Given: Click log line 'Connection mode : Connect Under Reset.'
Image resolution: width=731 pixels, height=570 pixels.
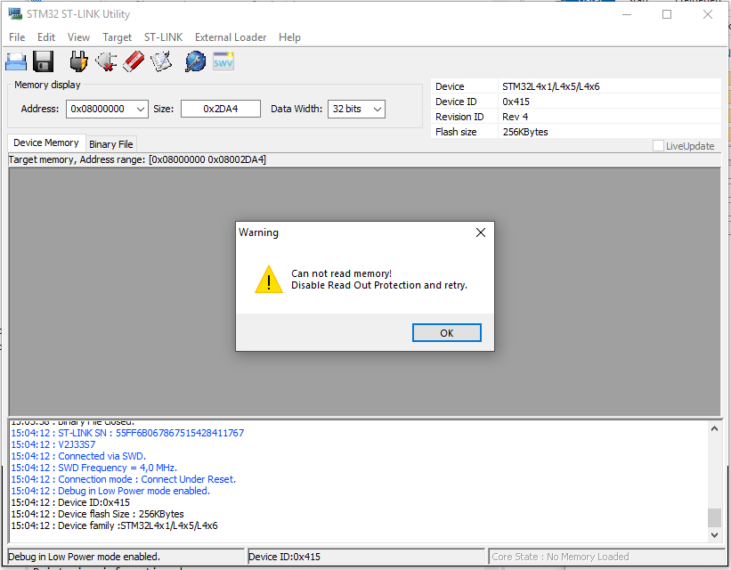Looking at the screenshot, I should point(124,479).
